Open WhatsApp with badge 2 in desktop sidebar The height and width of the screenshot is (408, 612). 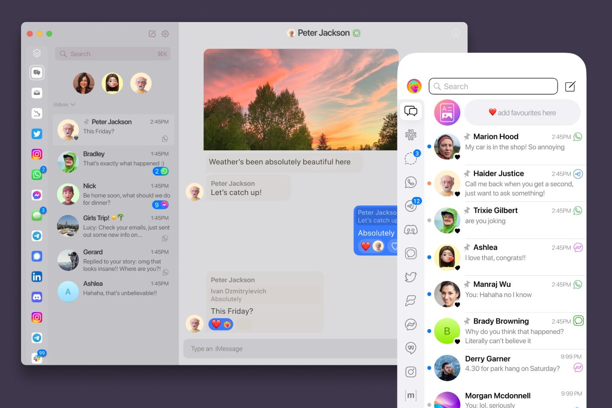tap(37, 174)
